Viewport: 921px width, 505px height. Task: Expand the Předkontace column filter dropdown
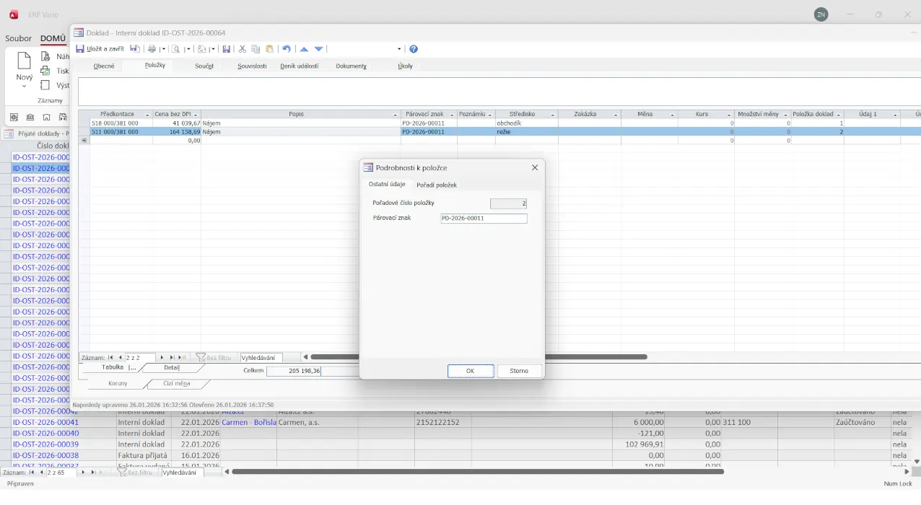(147, 115)
